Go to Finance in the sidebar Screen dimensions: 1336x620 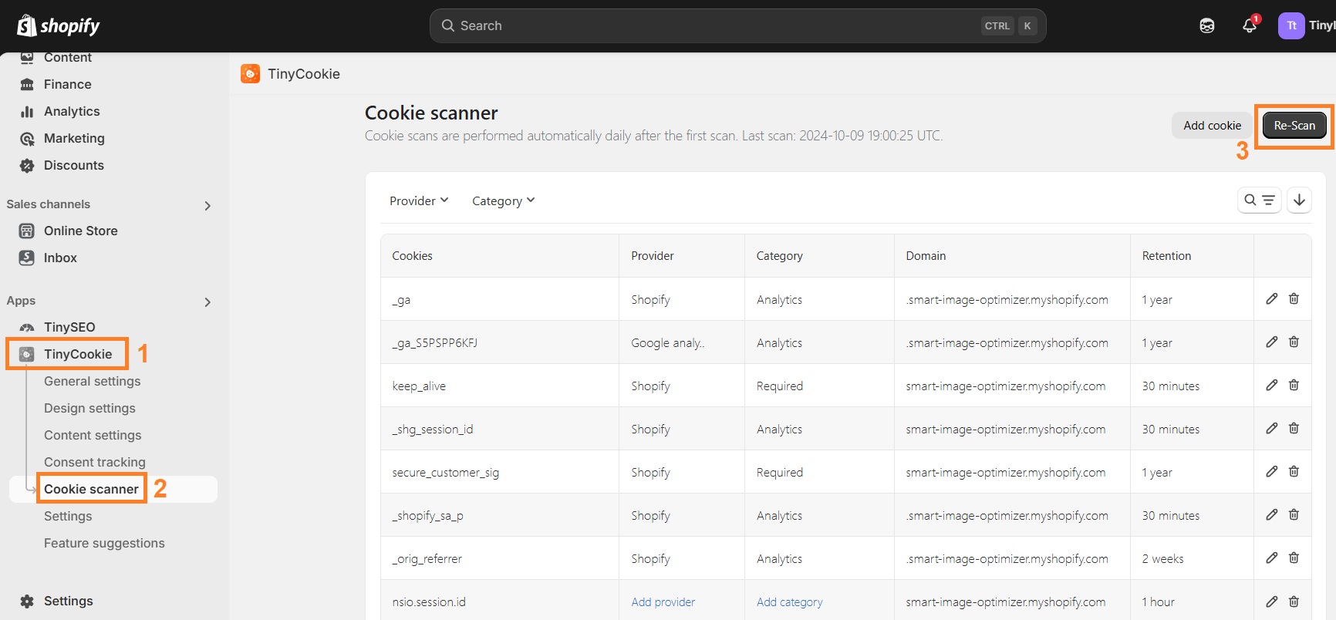(x=67, y=84)
